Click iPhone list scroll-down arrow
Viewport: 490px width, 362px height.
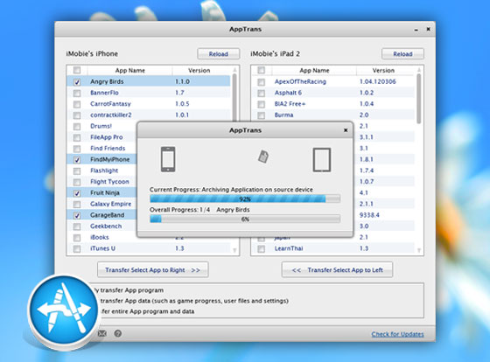coord(234,250)
